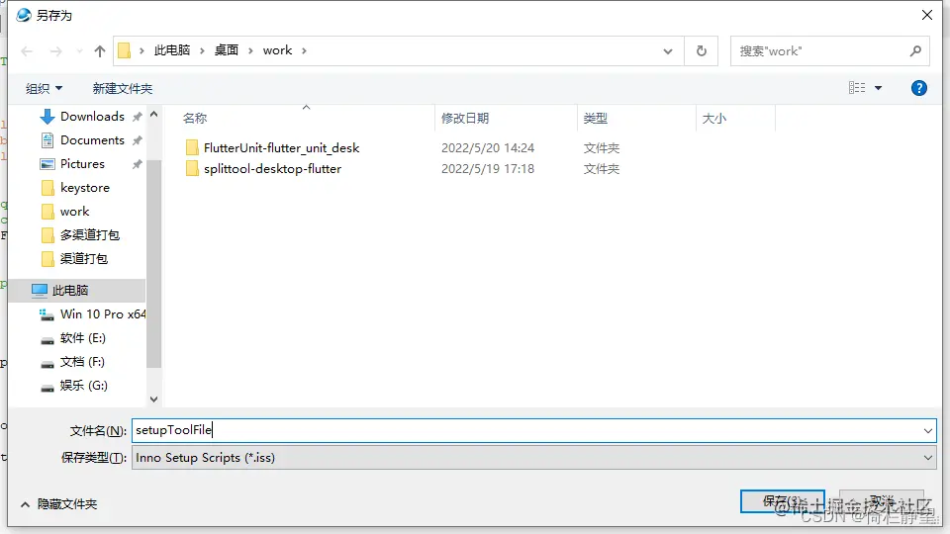Click the FlutterUnit-flutter_unit_desk folder icon

click(x=192, y=147)
